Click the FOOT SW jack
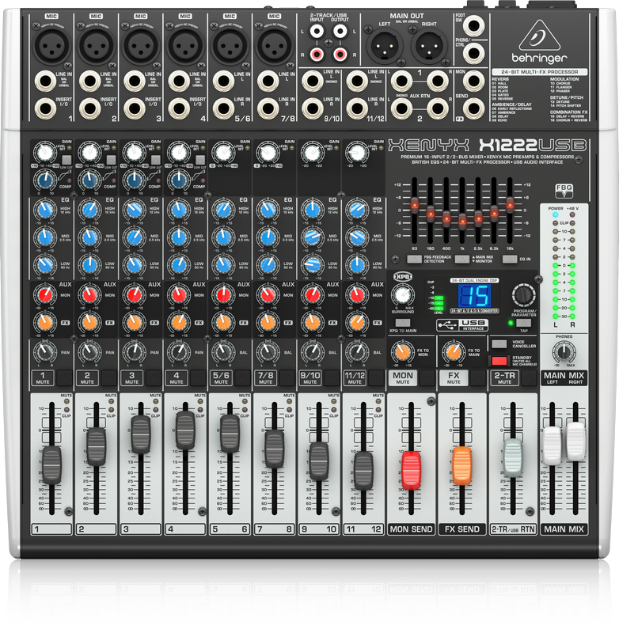 click(x=473, y=26)
